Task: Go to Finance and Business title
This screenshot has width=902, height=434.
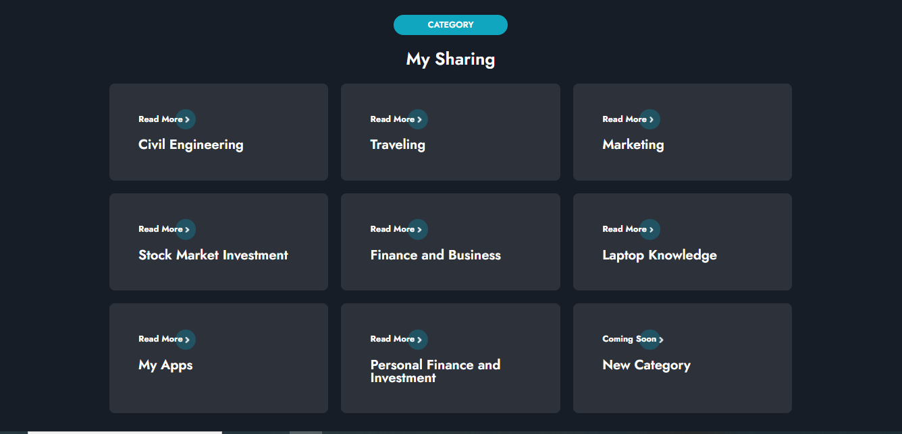Action: click(435, 255)
